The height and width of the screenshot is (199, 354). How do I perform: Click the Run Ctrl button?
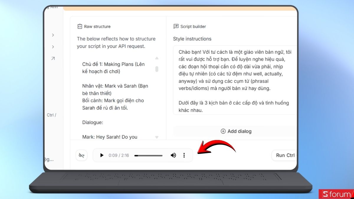[x=285, y=155]
